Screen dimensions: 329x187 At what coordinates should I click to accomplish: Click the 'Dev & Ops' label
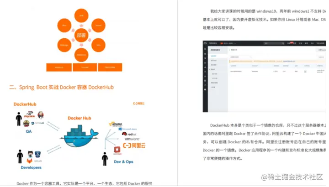(x=123, y=162)
